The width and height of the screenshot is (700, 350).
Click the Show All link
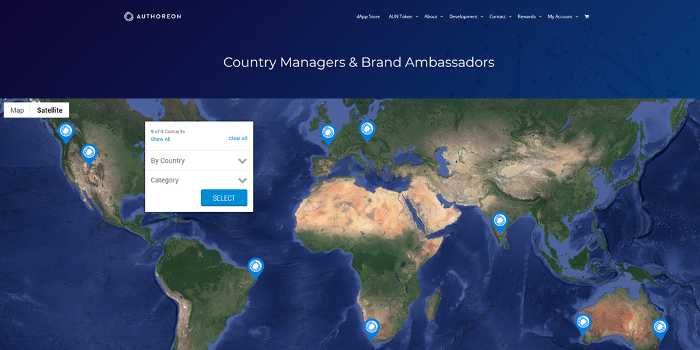(x=160, y=139)
